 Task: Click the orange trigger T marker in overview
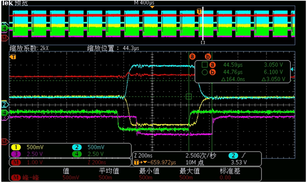[199, 11]
